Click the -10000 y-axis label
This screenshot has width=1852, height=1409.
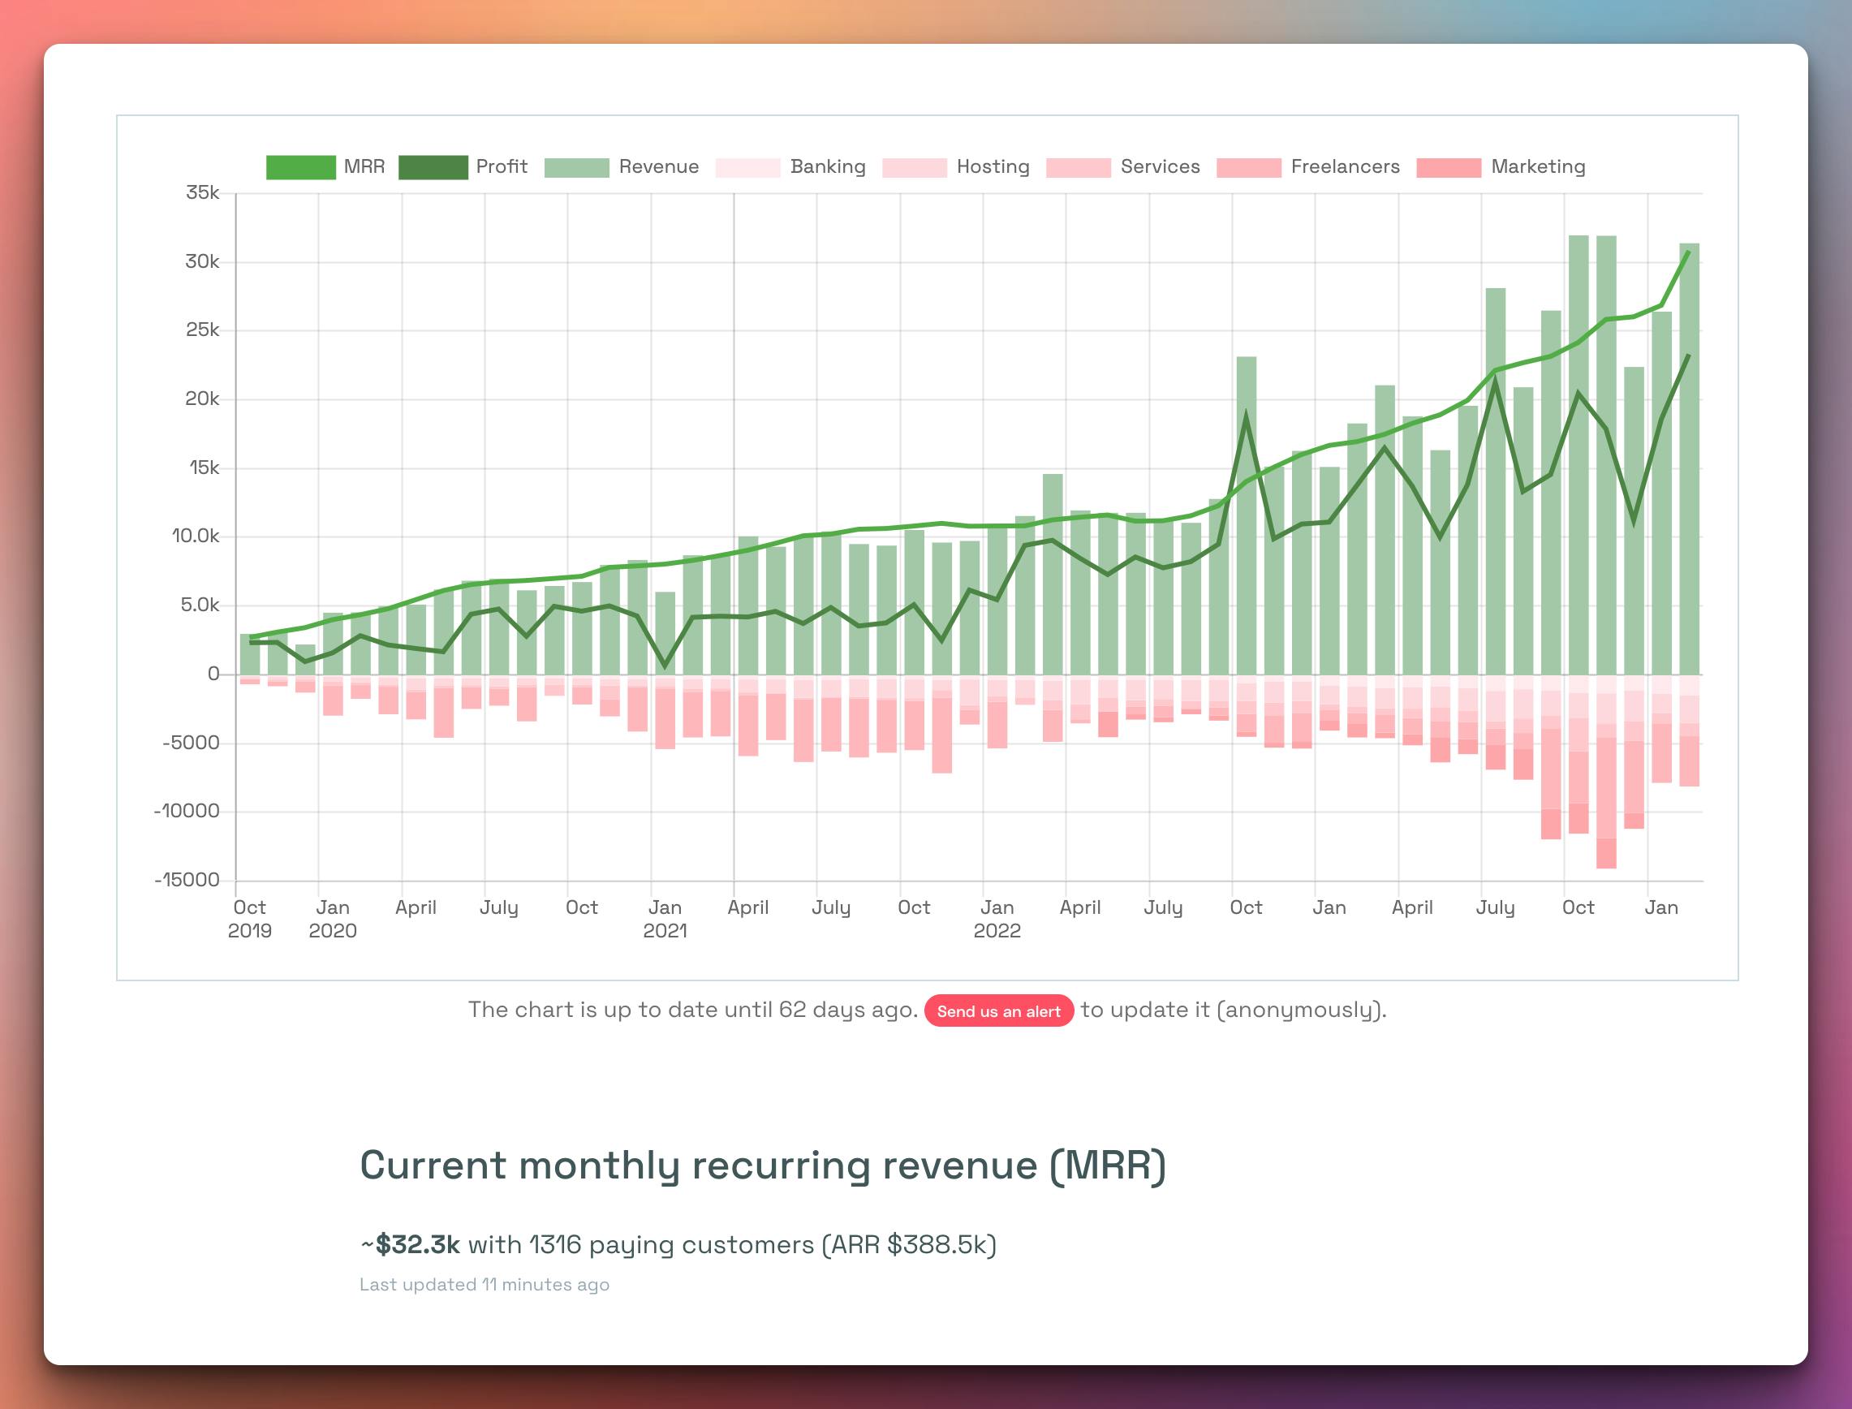tap(187, 811)
